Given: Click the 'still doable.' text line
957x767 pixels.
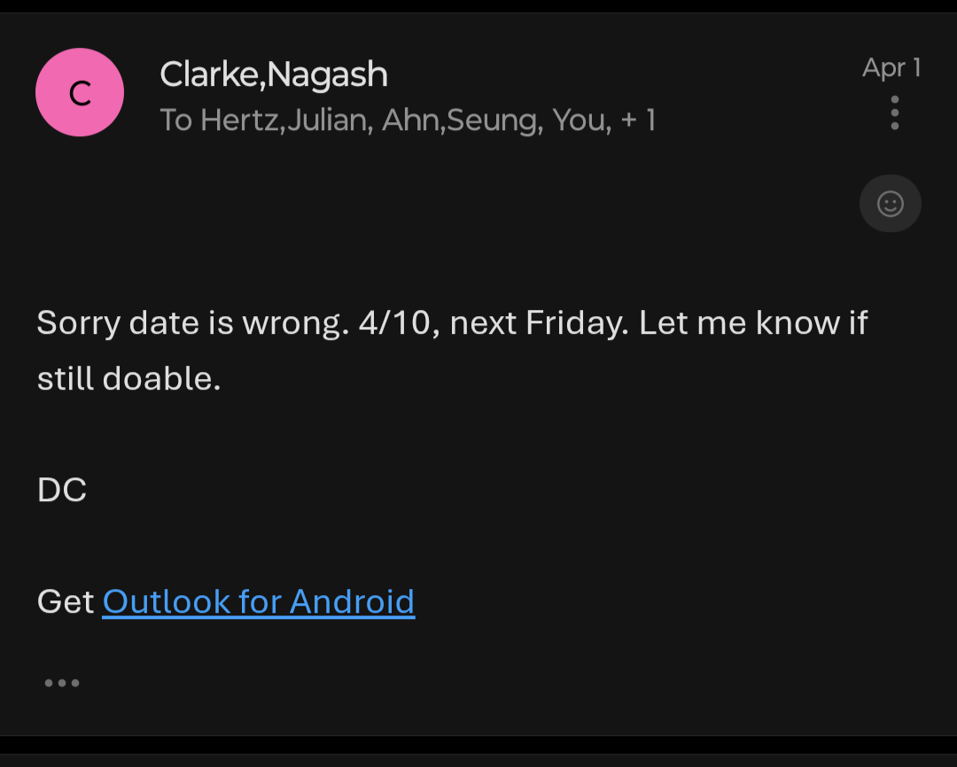Looking at the screenshot, I should coord(128,379).
